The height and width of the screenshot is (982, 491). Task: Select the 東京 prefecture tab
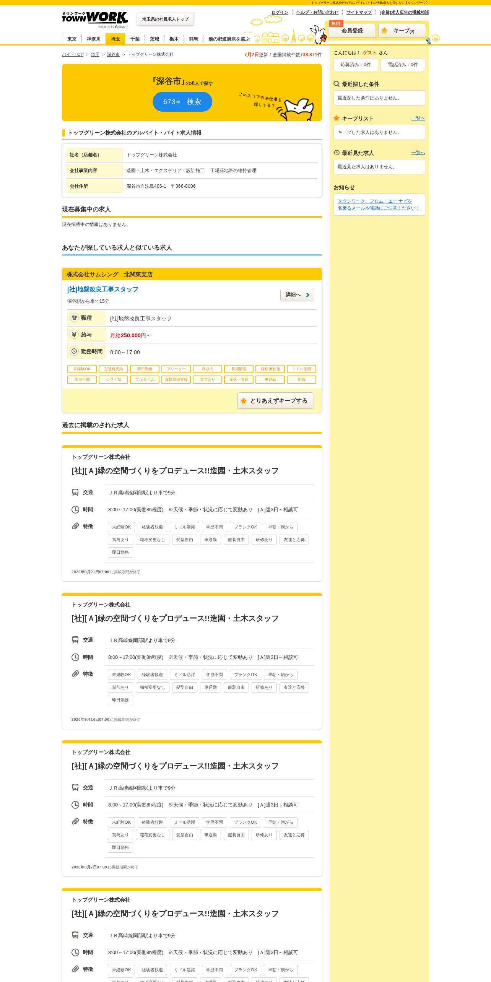(x=72, y=39)
